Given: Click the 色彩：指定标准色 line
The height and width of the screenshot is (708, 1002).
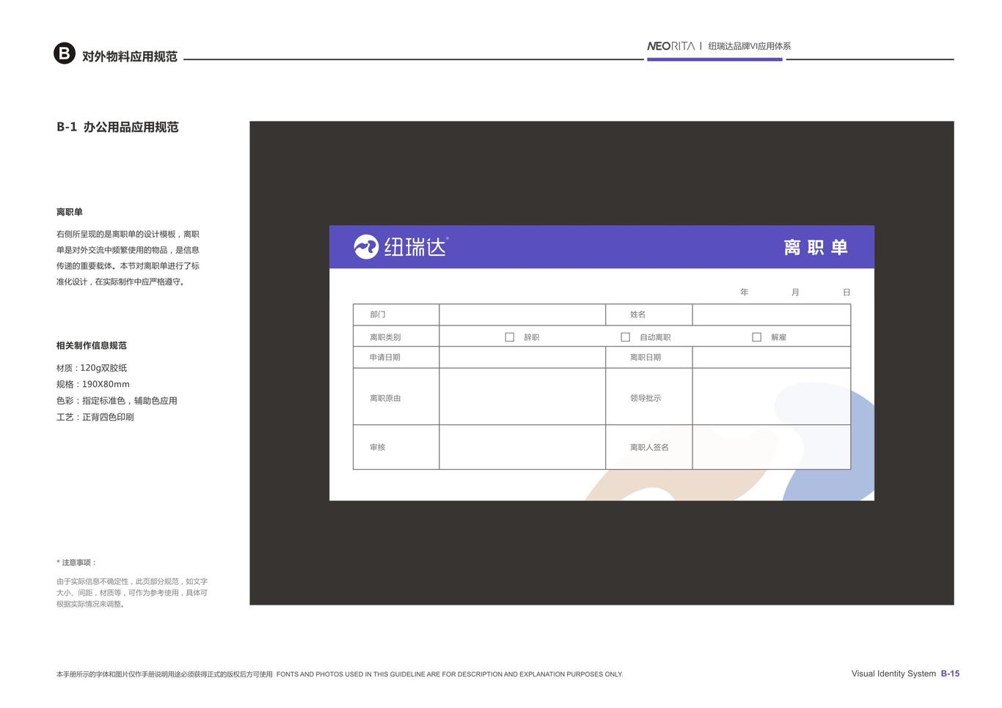Looking at the screenshot, I should (117, 401).
